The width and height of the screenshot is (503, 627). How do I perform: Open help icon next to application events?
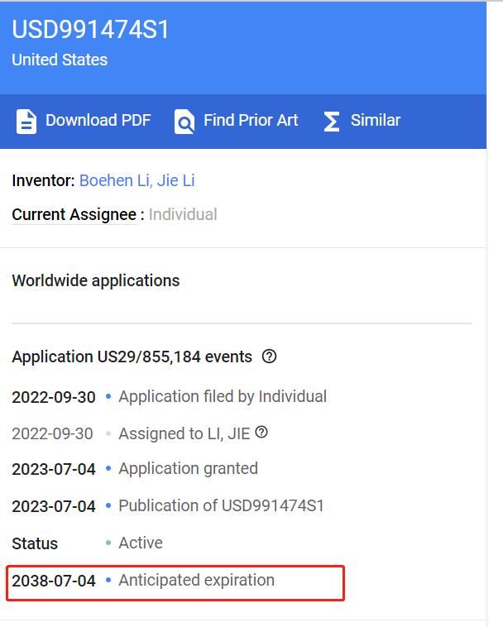pos(269,357)
